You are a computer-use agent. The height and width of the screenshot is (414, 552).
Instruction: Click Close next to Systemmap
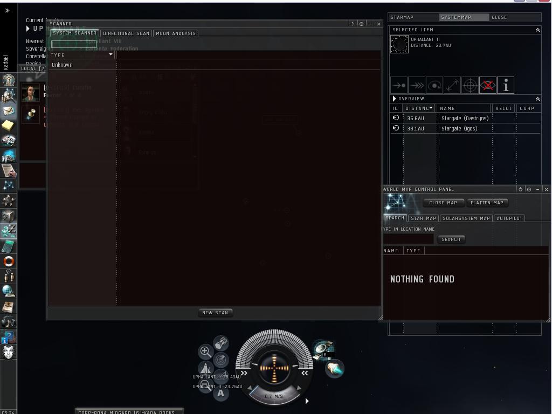tap(499, 17)
